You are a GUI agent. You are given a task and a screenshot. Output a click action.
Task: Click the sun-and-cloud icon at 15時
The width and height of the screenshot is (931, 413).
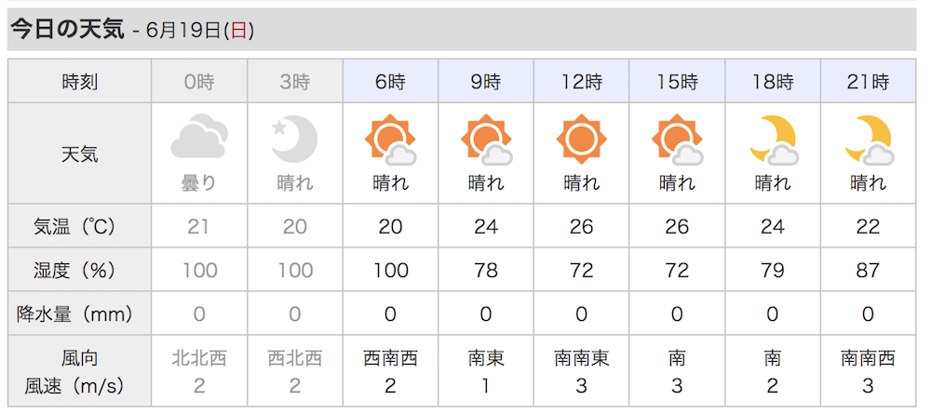click(677, 140)
